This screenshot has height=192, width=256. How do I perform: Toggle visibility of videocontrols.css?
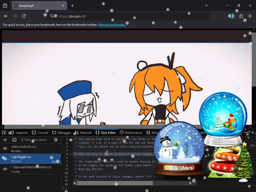click(5, 148)
